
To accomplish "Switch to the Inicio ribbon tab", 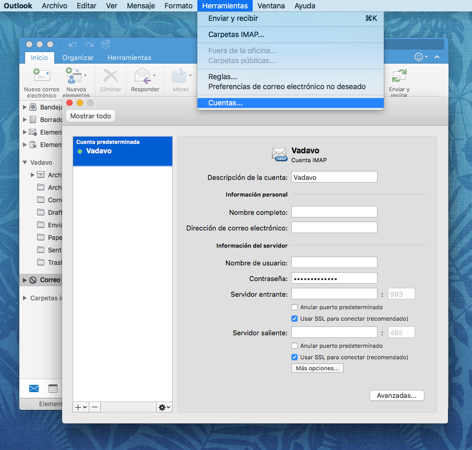I will (x=39, y=58).
